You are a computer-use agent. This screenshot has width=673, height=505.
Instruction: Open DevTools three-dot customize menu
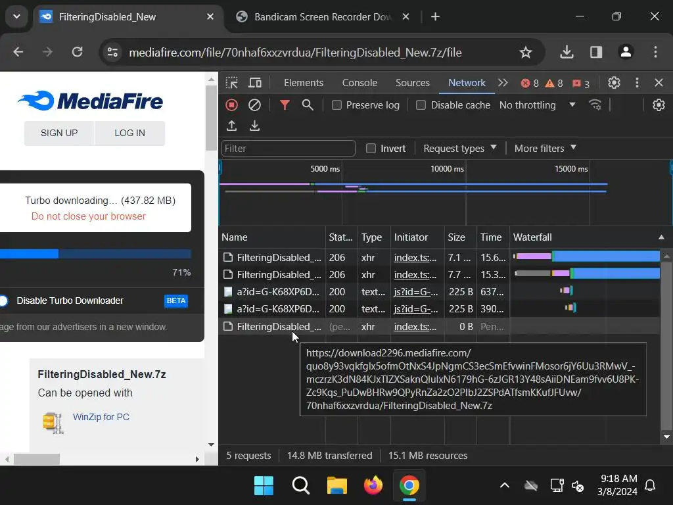point(637,82)
